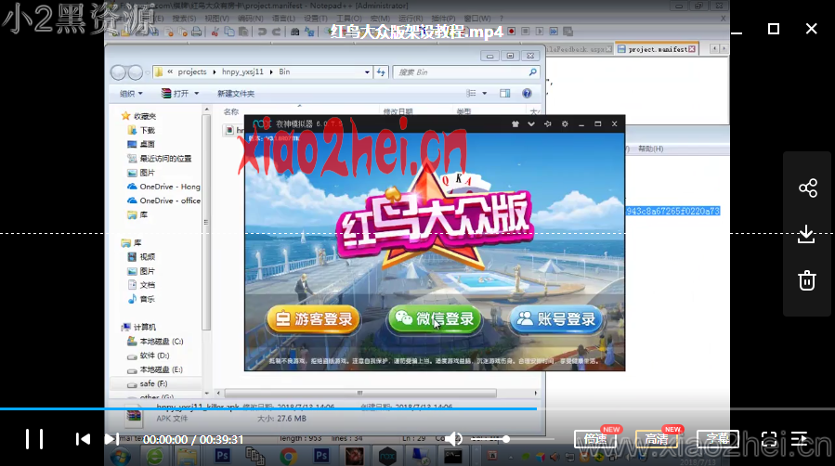
Task: Go back in the Explorer window
Action: pyautogui.click(x=118, y=71)
